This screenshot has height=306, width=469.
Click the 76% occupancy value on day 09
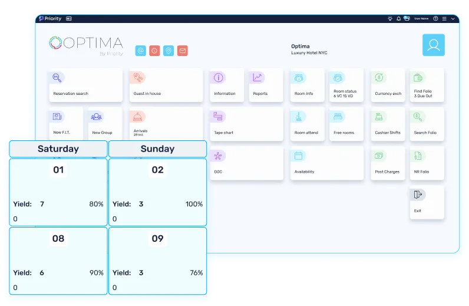coord(196,273)
